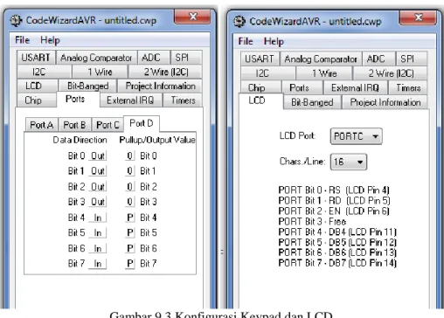Open Bit-Banged tab in left window
Image resolution: width=444 pixels, height=318 pixels.
pos(87,86)
